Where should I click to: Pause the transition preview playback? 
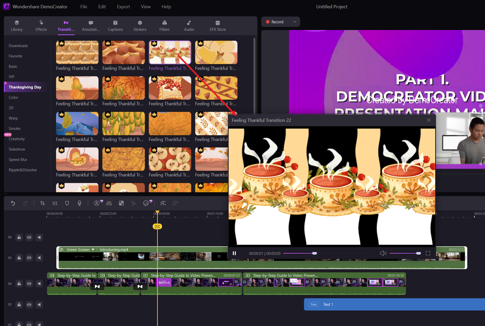tap(234, 253)
